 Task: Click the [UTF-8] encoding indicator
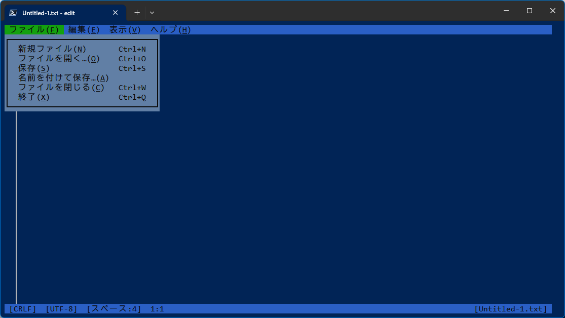pos(62,309)
